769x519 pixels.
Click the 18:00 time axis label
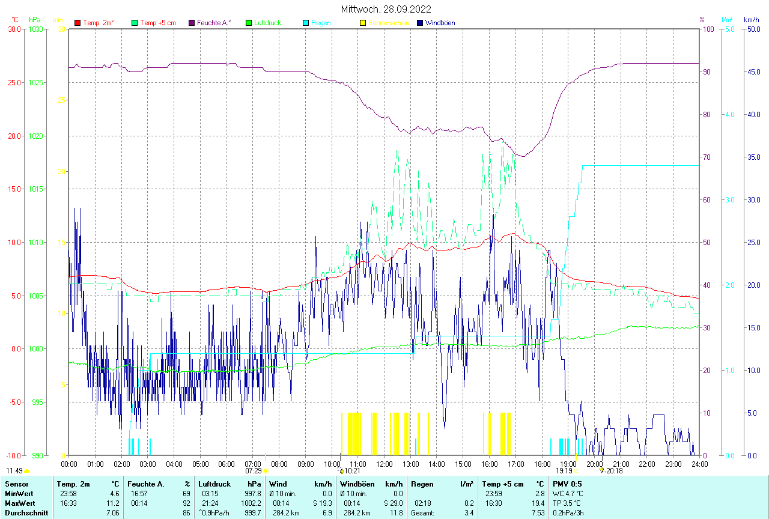pos(542,464)
